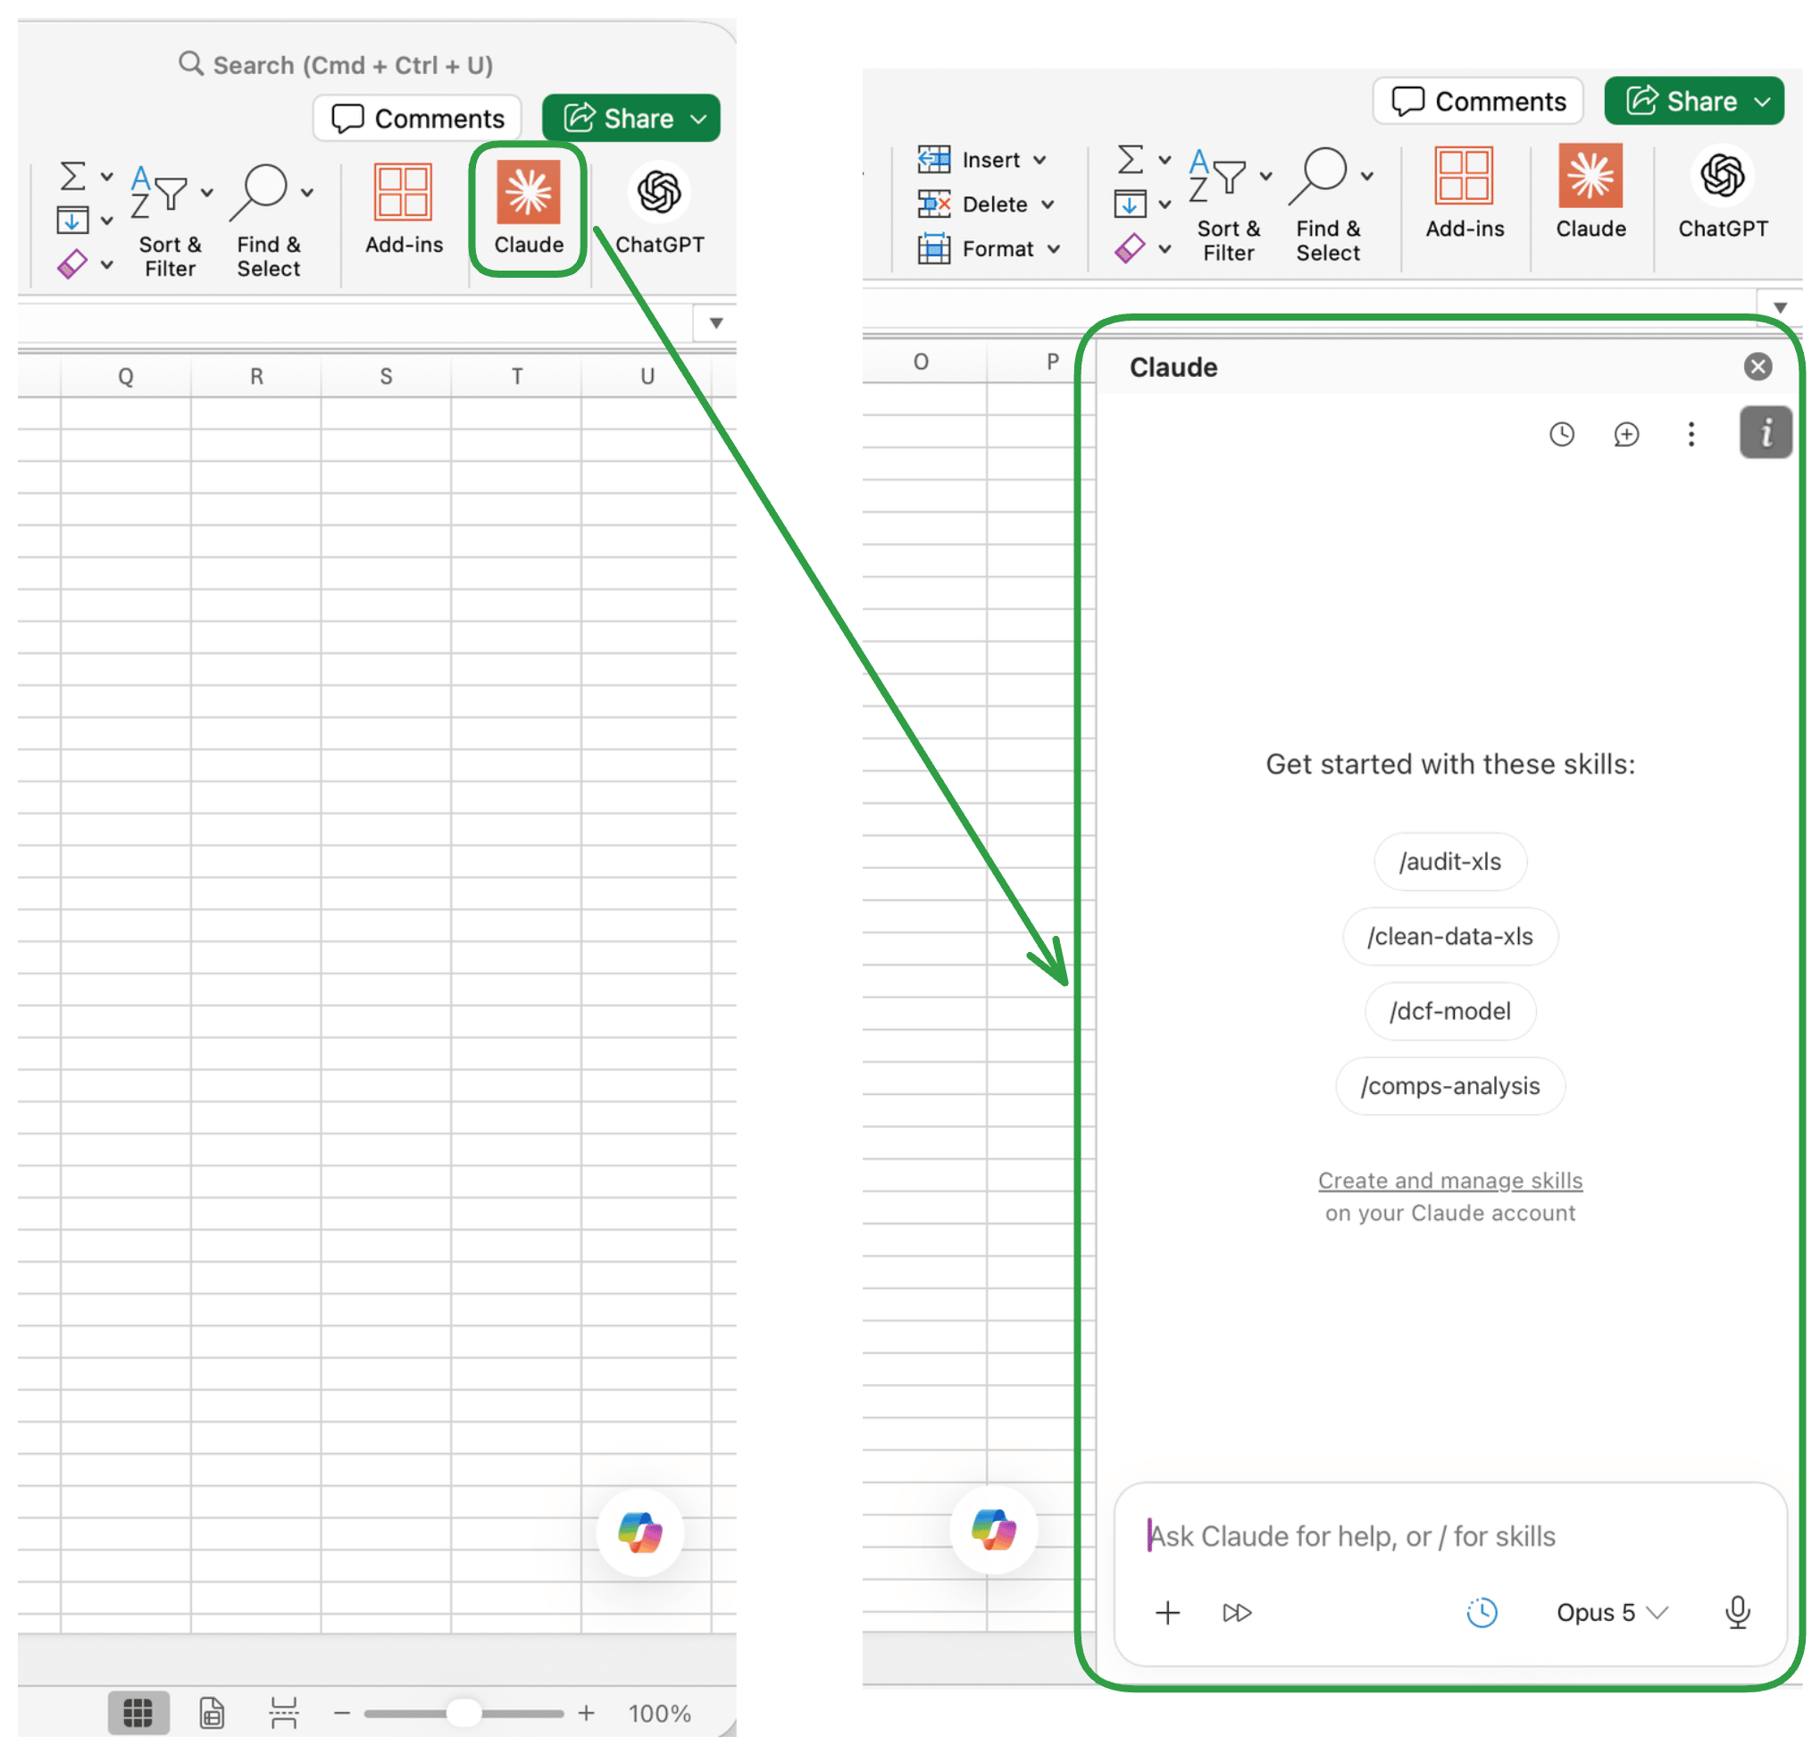Select column S header
The width and height of the screenshot is (1820, 1754).
[387, 375]
